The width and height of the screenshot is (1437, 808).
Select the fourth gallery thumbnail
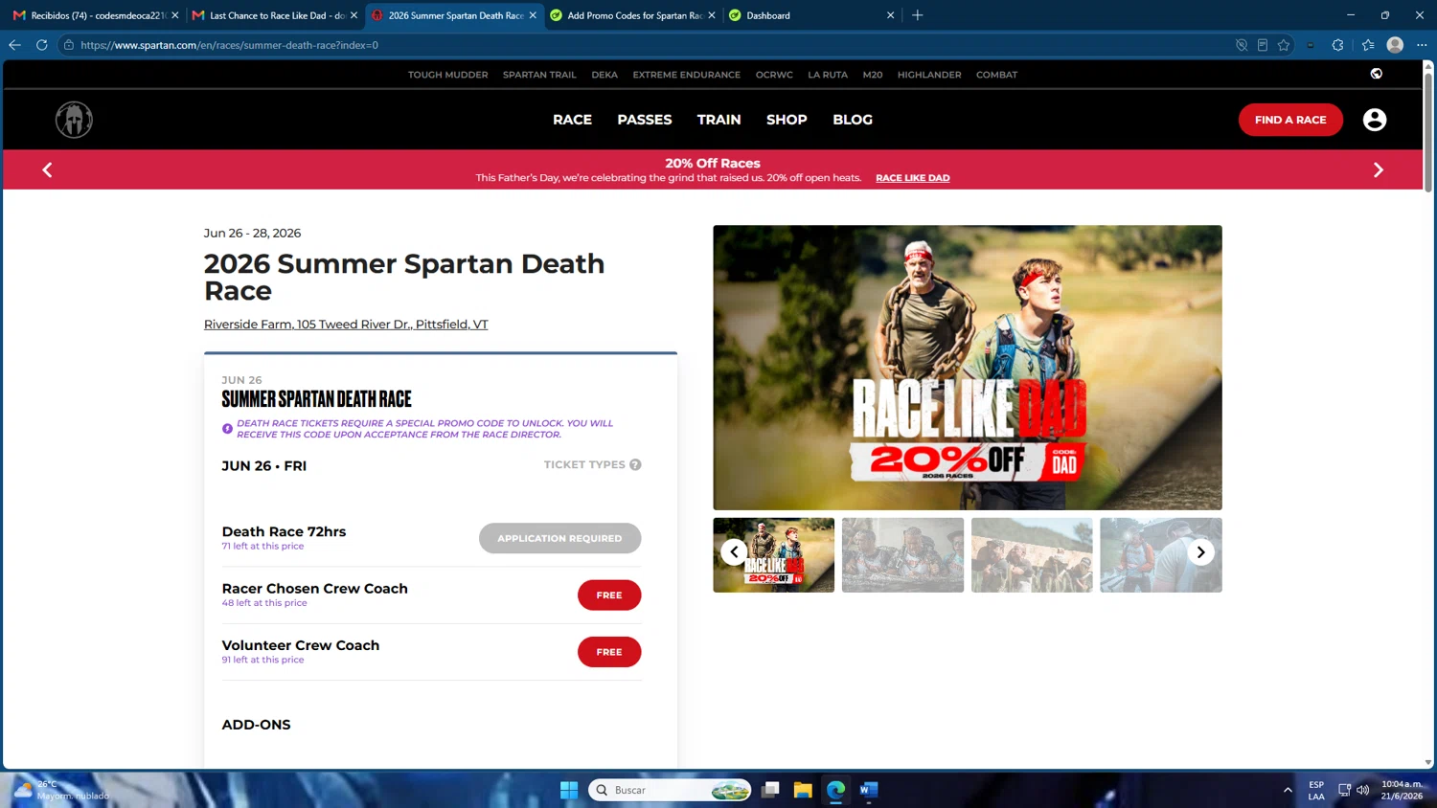click(1161, 555)
